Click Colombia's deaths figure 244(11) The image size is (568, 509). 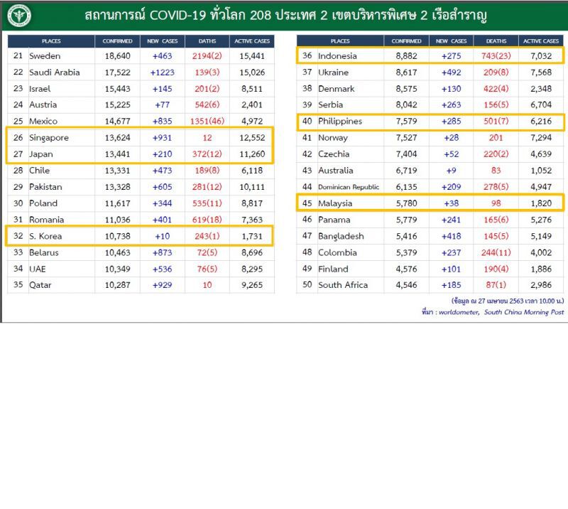coord(496,252)
